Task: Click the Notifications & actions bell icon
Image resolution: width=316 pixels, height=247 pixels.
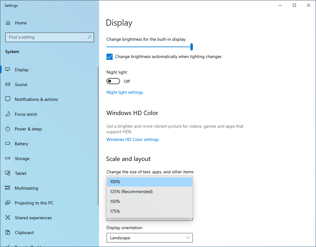Action: [8, 99]
